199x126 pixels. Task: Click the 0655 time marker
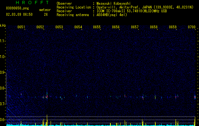97,27
